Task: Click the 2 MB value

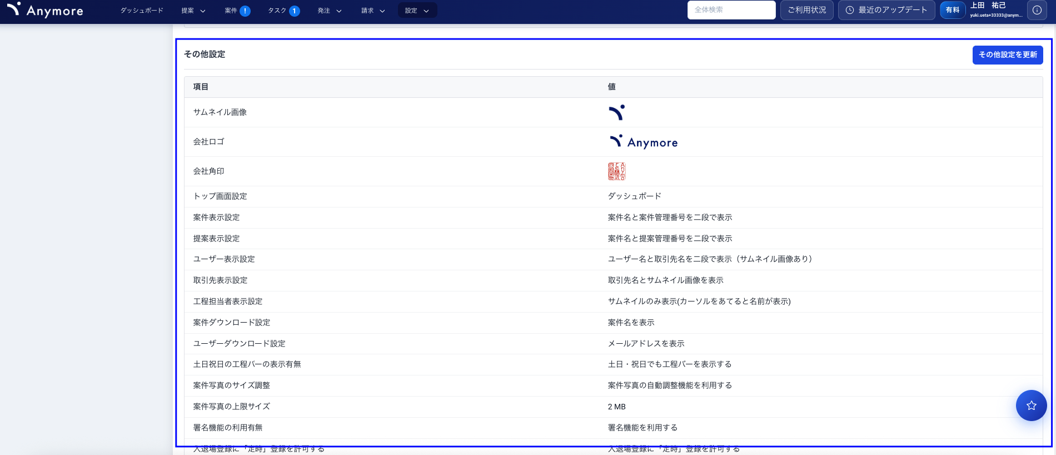Action: (x=616, y=407)
